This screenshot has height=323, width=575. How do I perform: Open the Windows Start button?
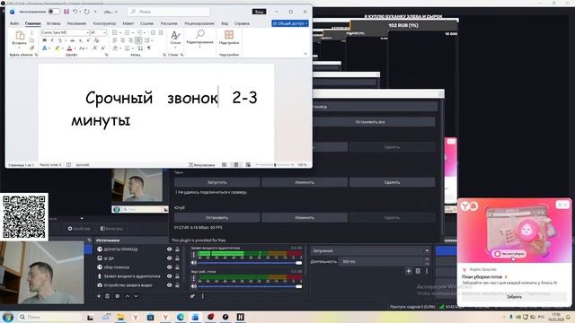point(8,317)
